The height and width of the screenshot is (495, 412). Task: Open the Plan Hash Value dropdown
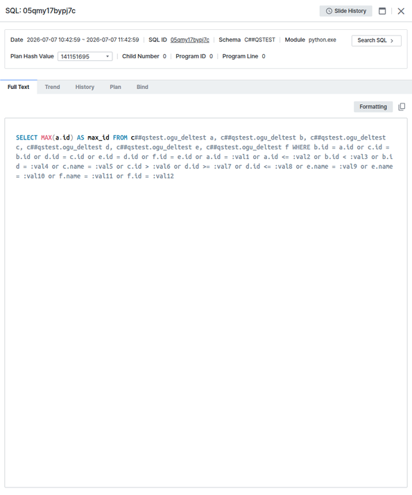point(85,56)
